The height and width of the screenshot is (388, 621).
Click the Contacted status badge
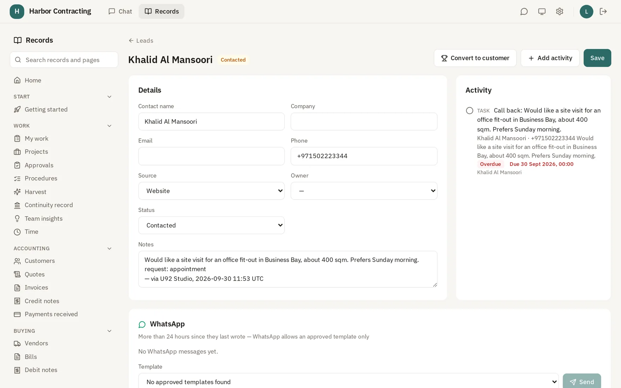[x=233, y=60]
